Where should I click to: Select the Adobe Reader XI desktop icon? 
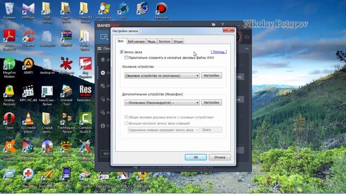(x=9, y=40)
